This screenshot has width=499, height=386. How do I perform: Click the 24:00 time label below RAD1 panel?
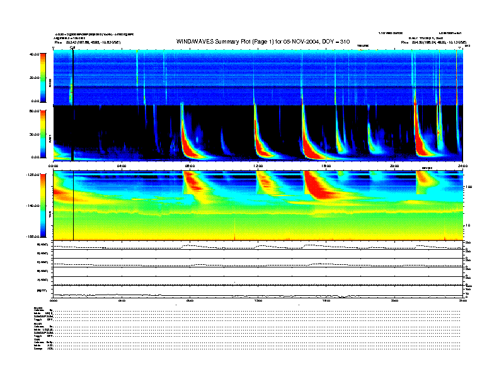click(462, 165)
